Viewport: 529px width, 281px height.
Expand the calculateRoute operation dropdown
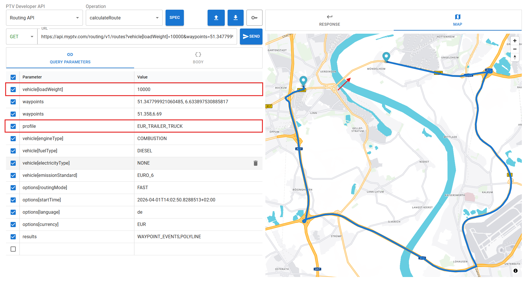pos(124,18)
